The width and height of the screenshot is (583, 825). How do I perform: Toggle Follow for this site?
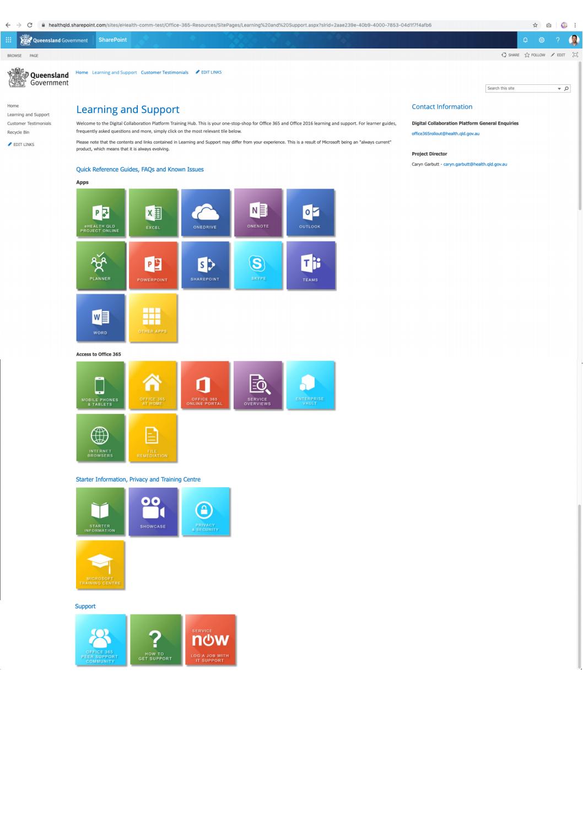point(535,55)
